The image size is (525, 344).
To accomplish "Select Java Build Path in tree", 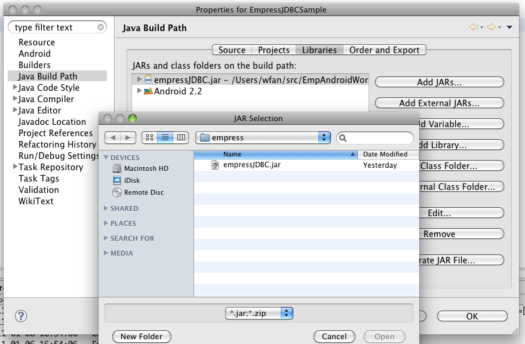I will tap(57, 76).
